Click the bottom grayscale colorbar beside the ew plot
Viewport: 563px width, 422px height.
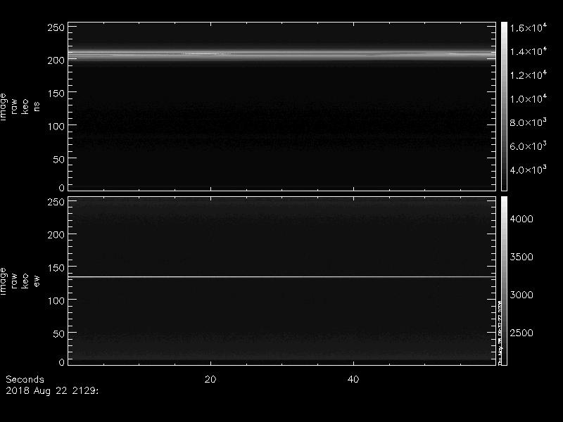click(504, 281)
